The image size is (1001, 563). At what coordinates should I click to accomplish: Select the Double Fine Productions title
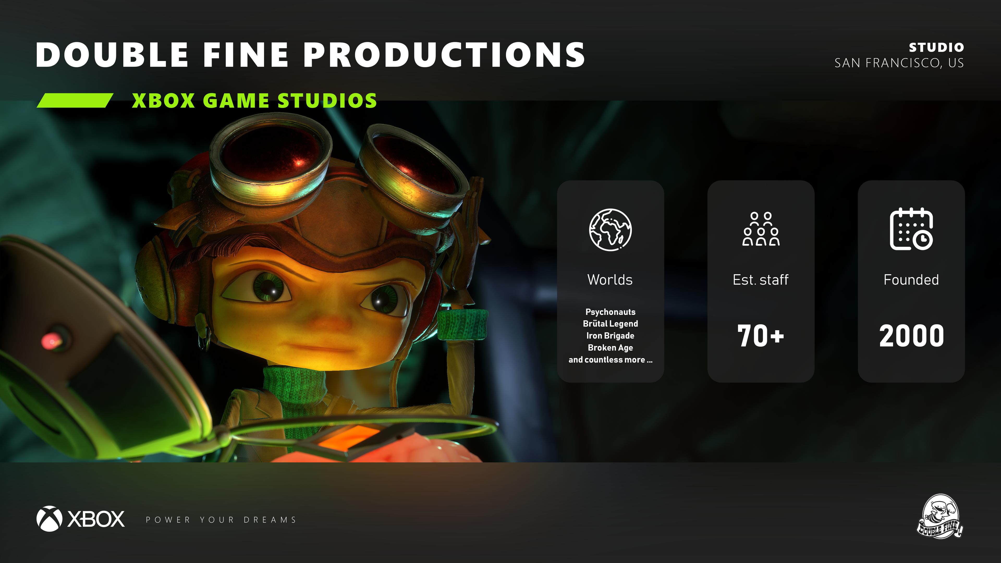point(310,55)
